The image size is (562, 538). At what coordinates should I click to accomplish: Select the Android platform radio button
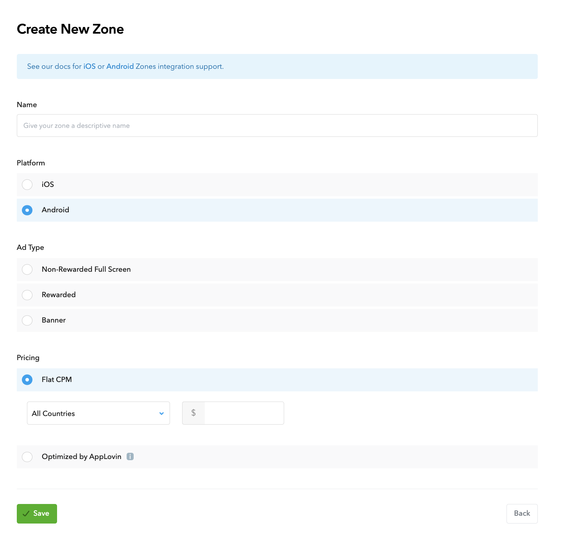(x=27, y=210)
